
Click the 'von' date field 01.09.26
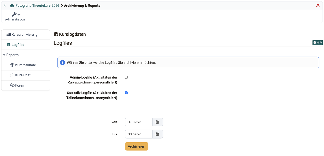(139, 122)
